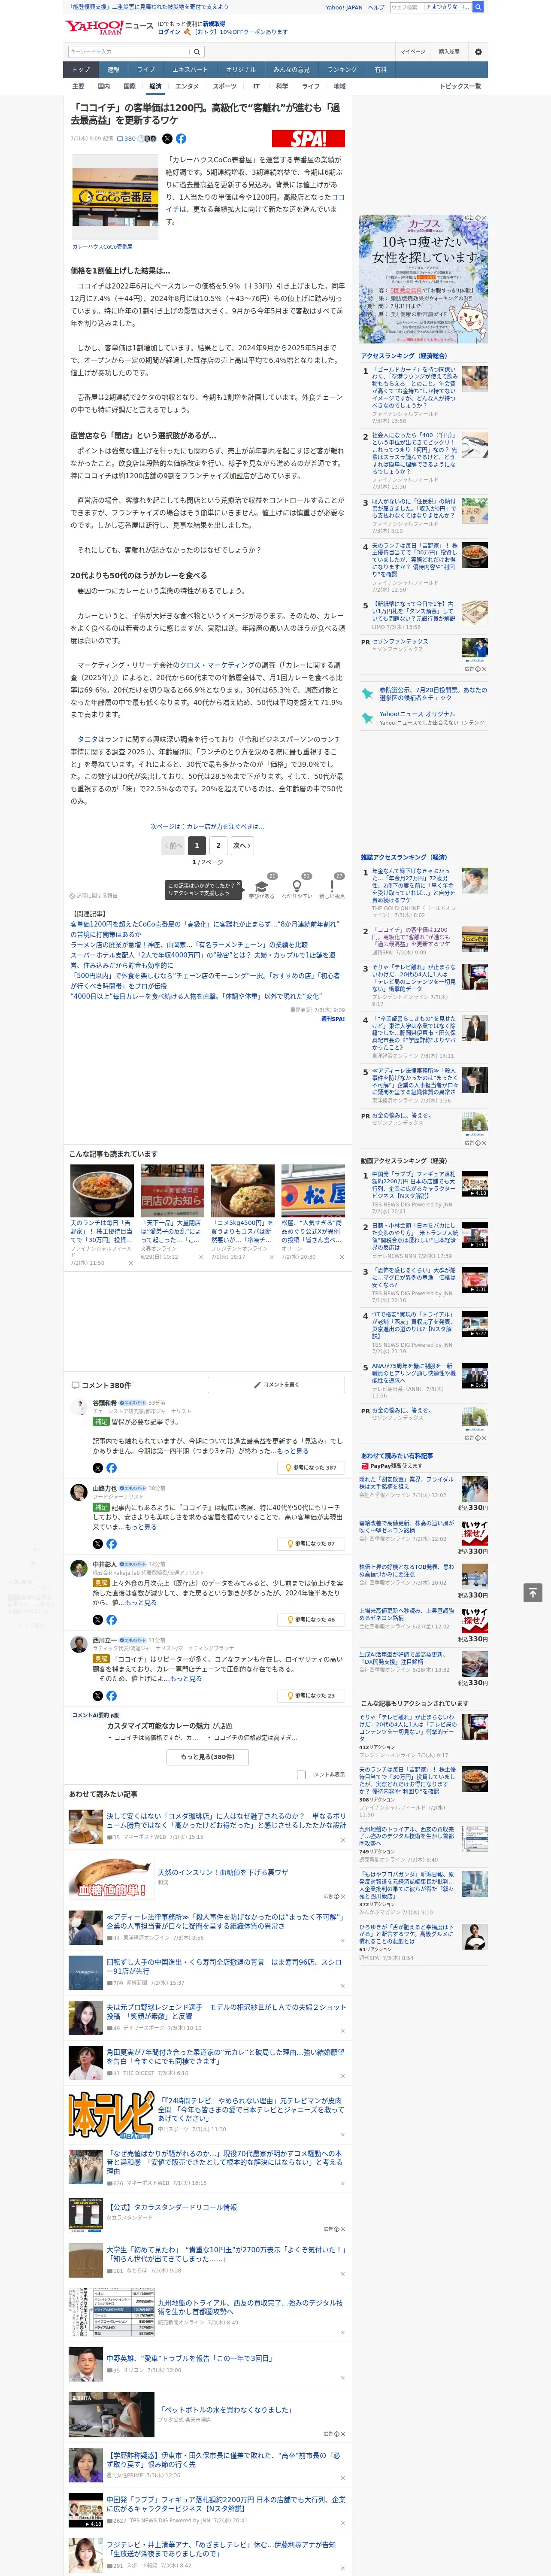Go to next page with 次へ button
This screenshot has height=2576, width=551.
(x=242, y=845)
